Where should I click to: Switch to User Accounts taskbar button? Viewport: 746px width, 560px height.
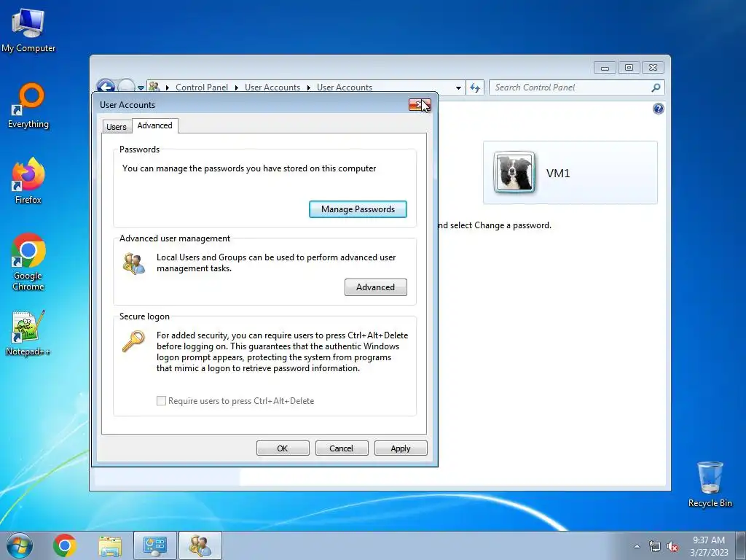200,545
